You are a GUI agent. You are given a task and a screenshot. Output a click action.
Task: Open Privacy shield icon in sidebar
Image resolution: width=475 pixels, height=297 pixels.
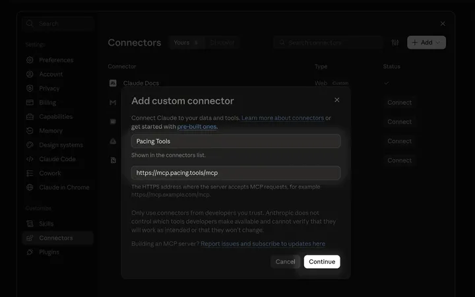click(30, 88)
